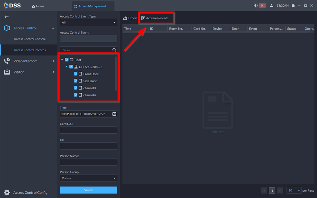Viewport: 317px width, 198px height.
Task: Open Access Control Console menu item
Action: point(30,39)
